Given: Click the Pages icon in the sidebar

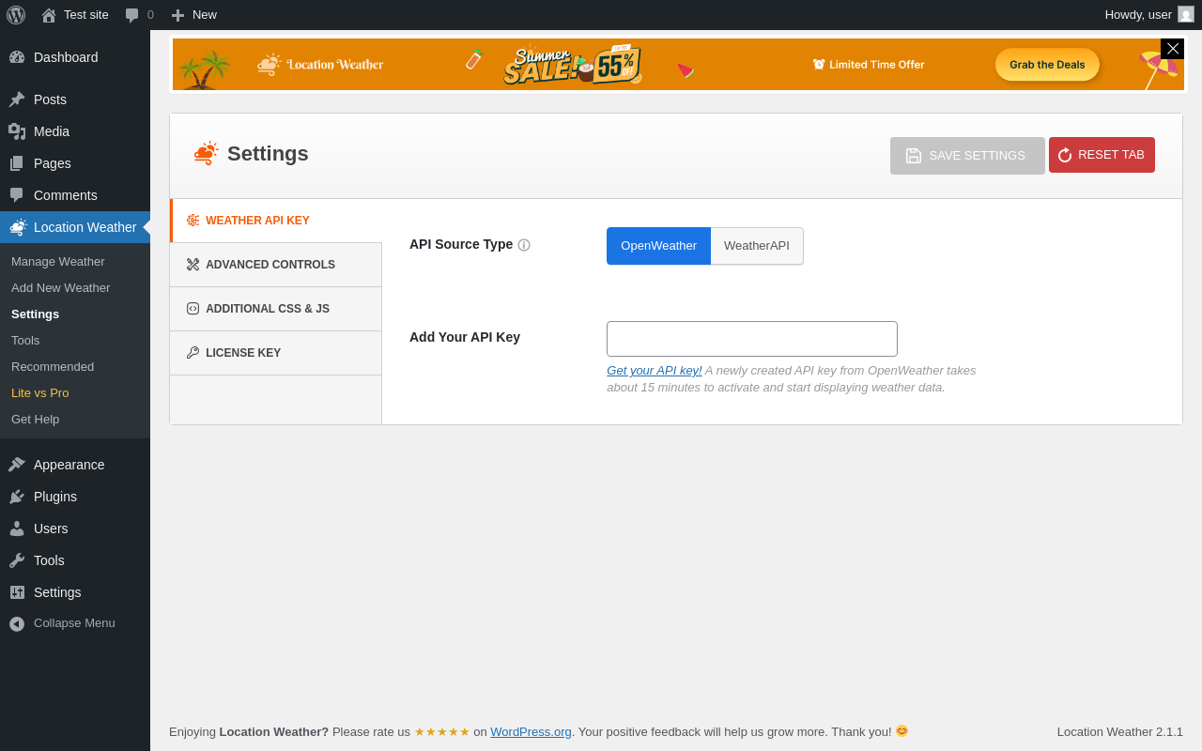Looking at the screenshot, I should [x=17, y=163].
